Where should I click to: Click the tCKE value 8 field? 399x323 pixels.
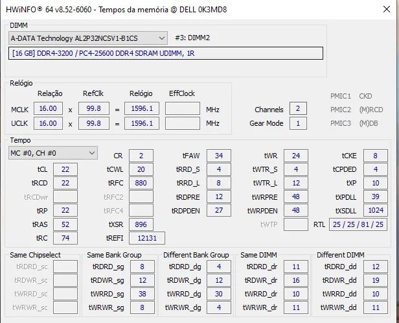376,156
